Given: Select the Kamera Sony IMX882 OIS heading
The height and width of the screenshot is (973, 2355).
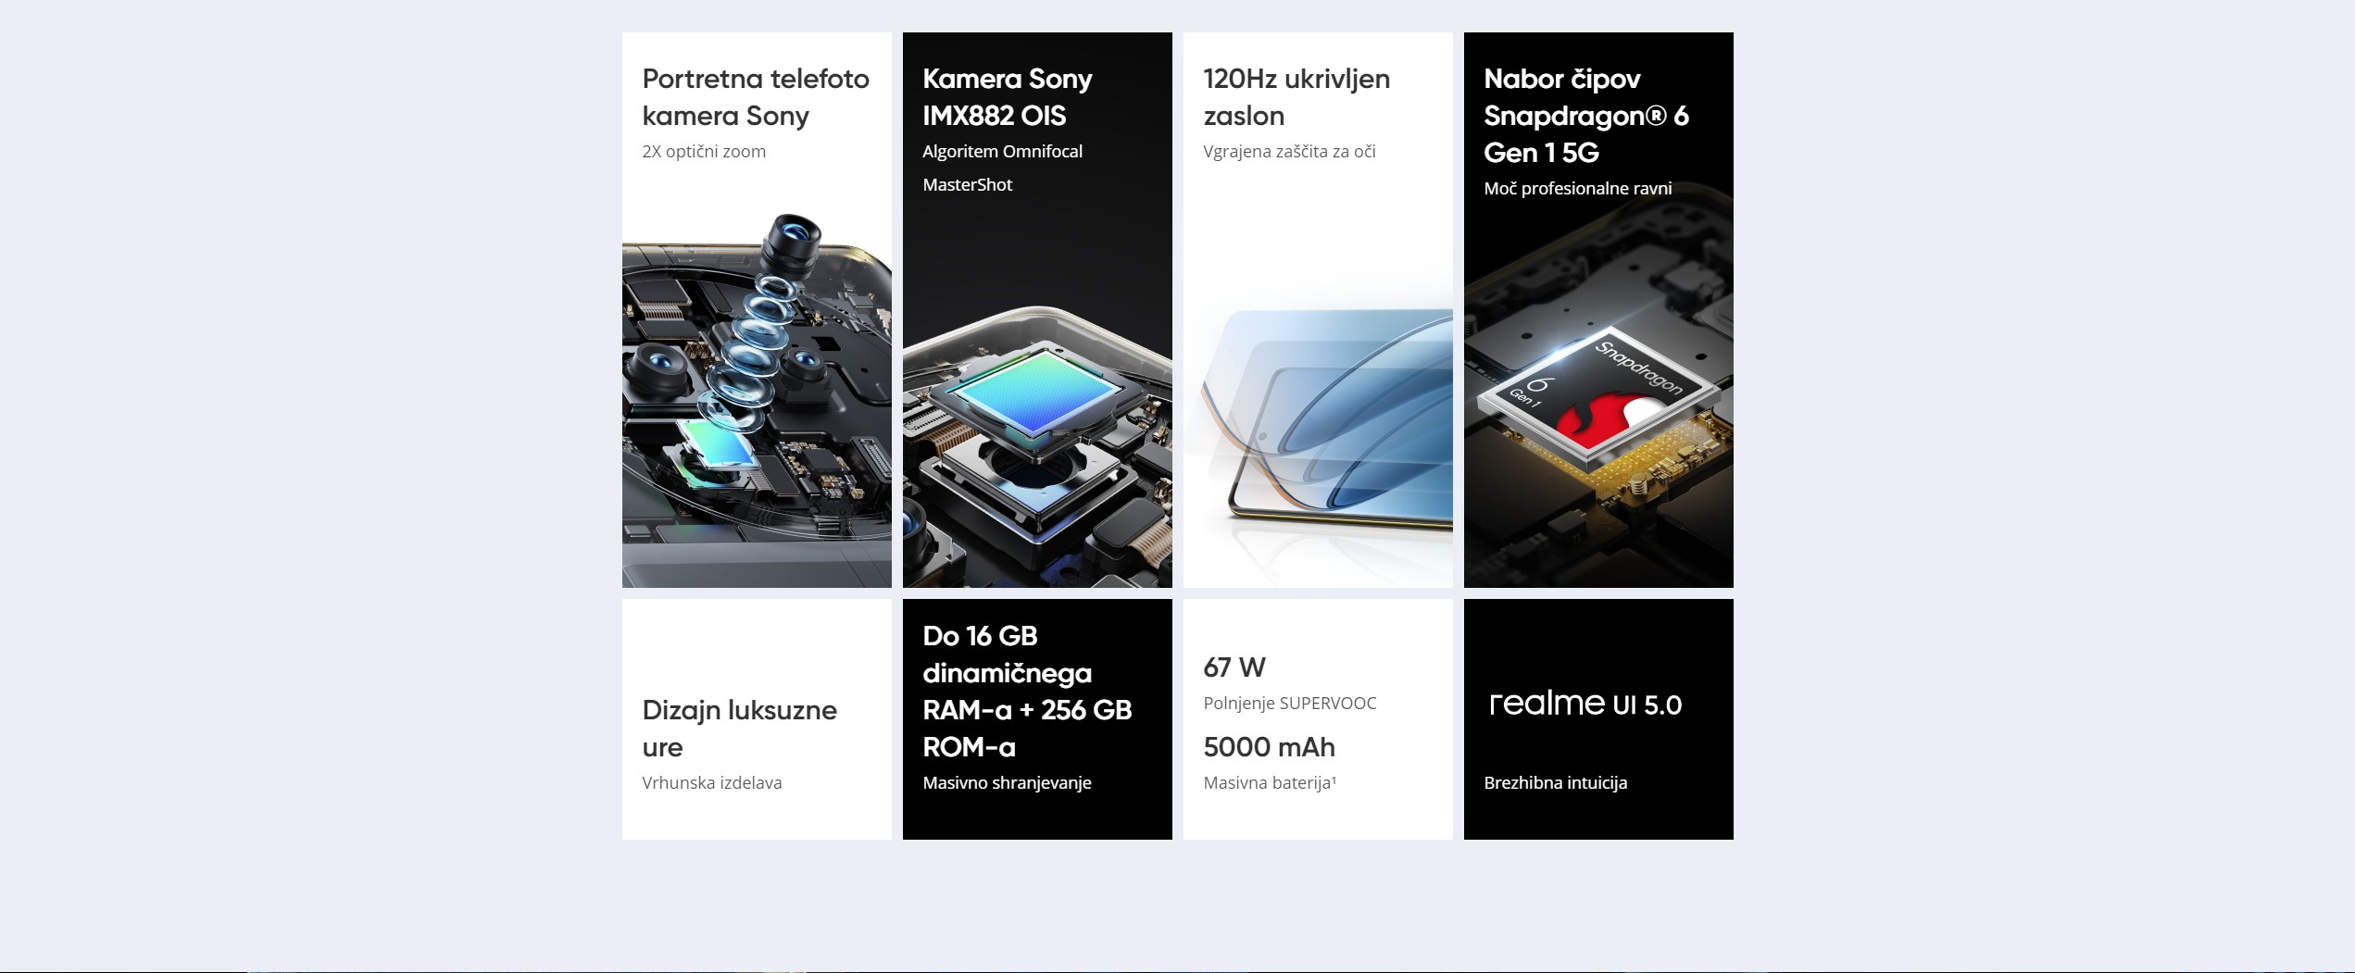Looking at the screenshot, I should tap(1008, 97).
